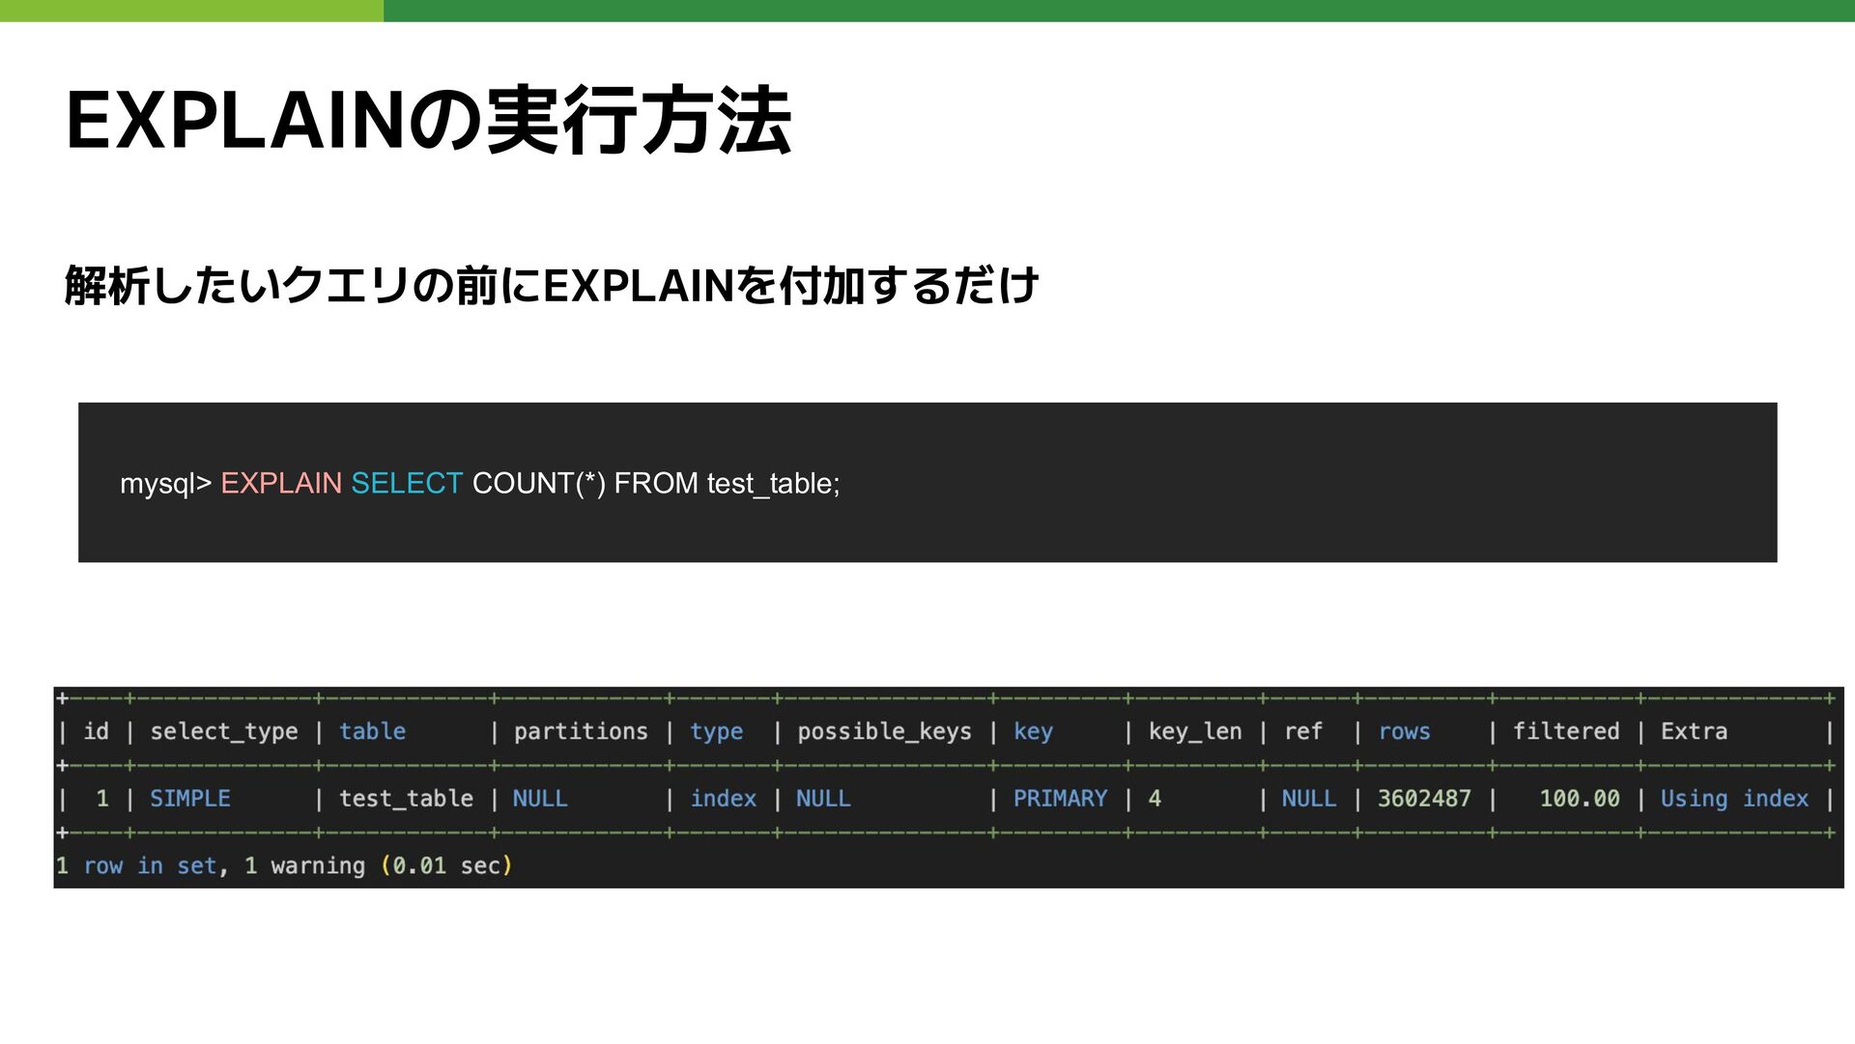
Task: Click the rows column header
Action: pos(1404,732)
